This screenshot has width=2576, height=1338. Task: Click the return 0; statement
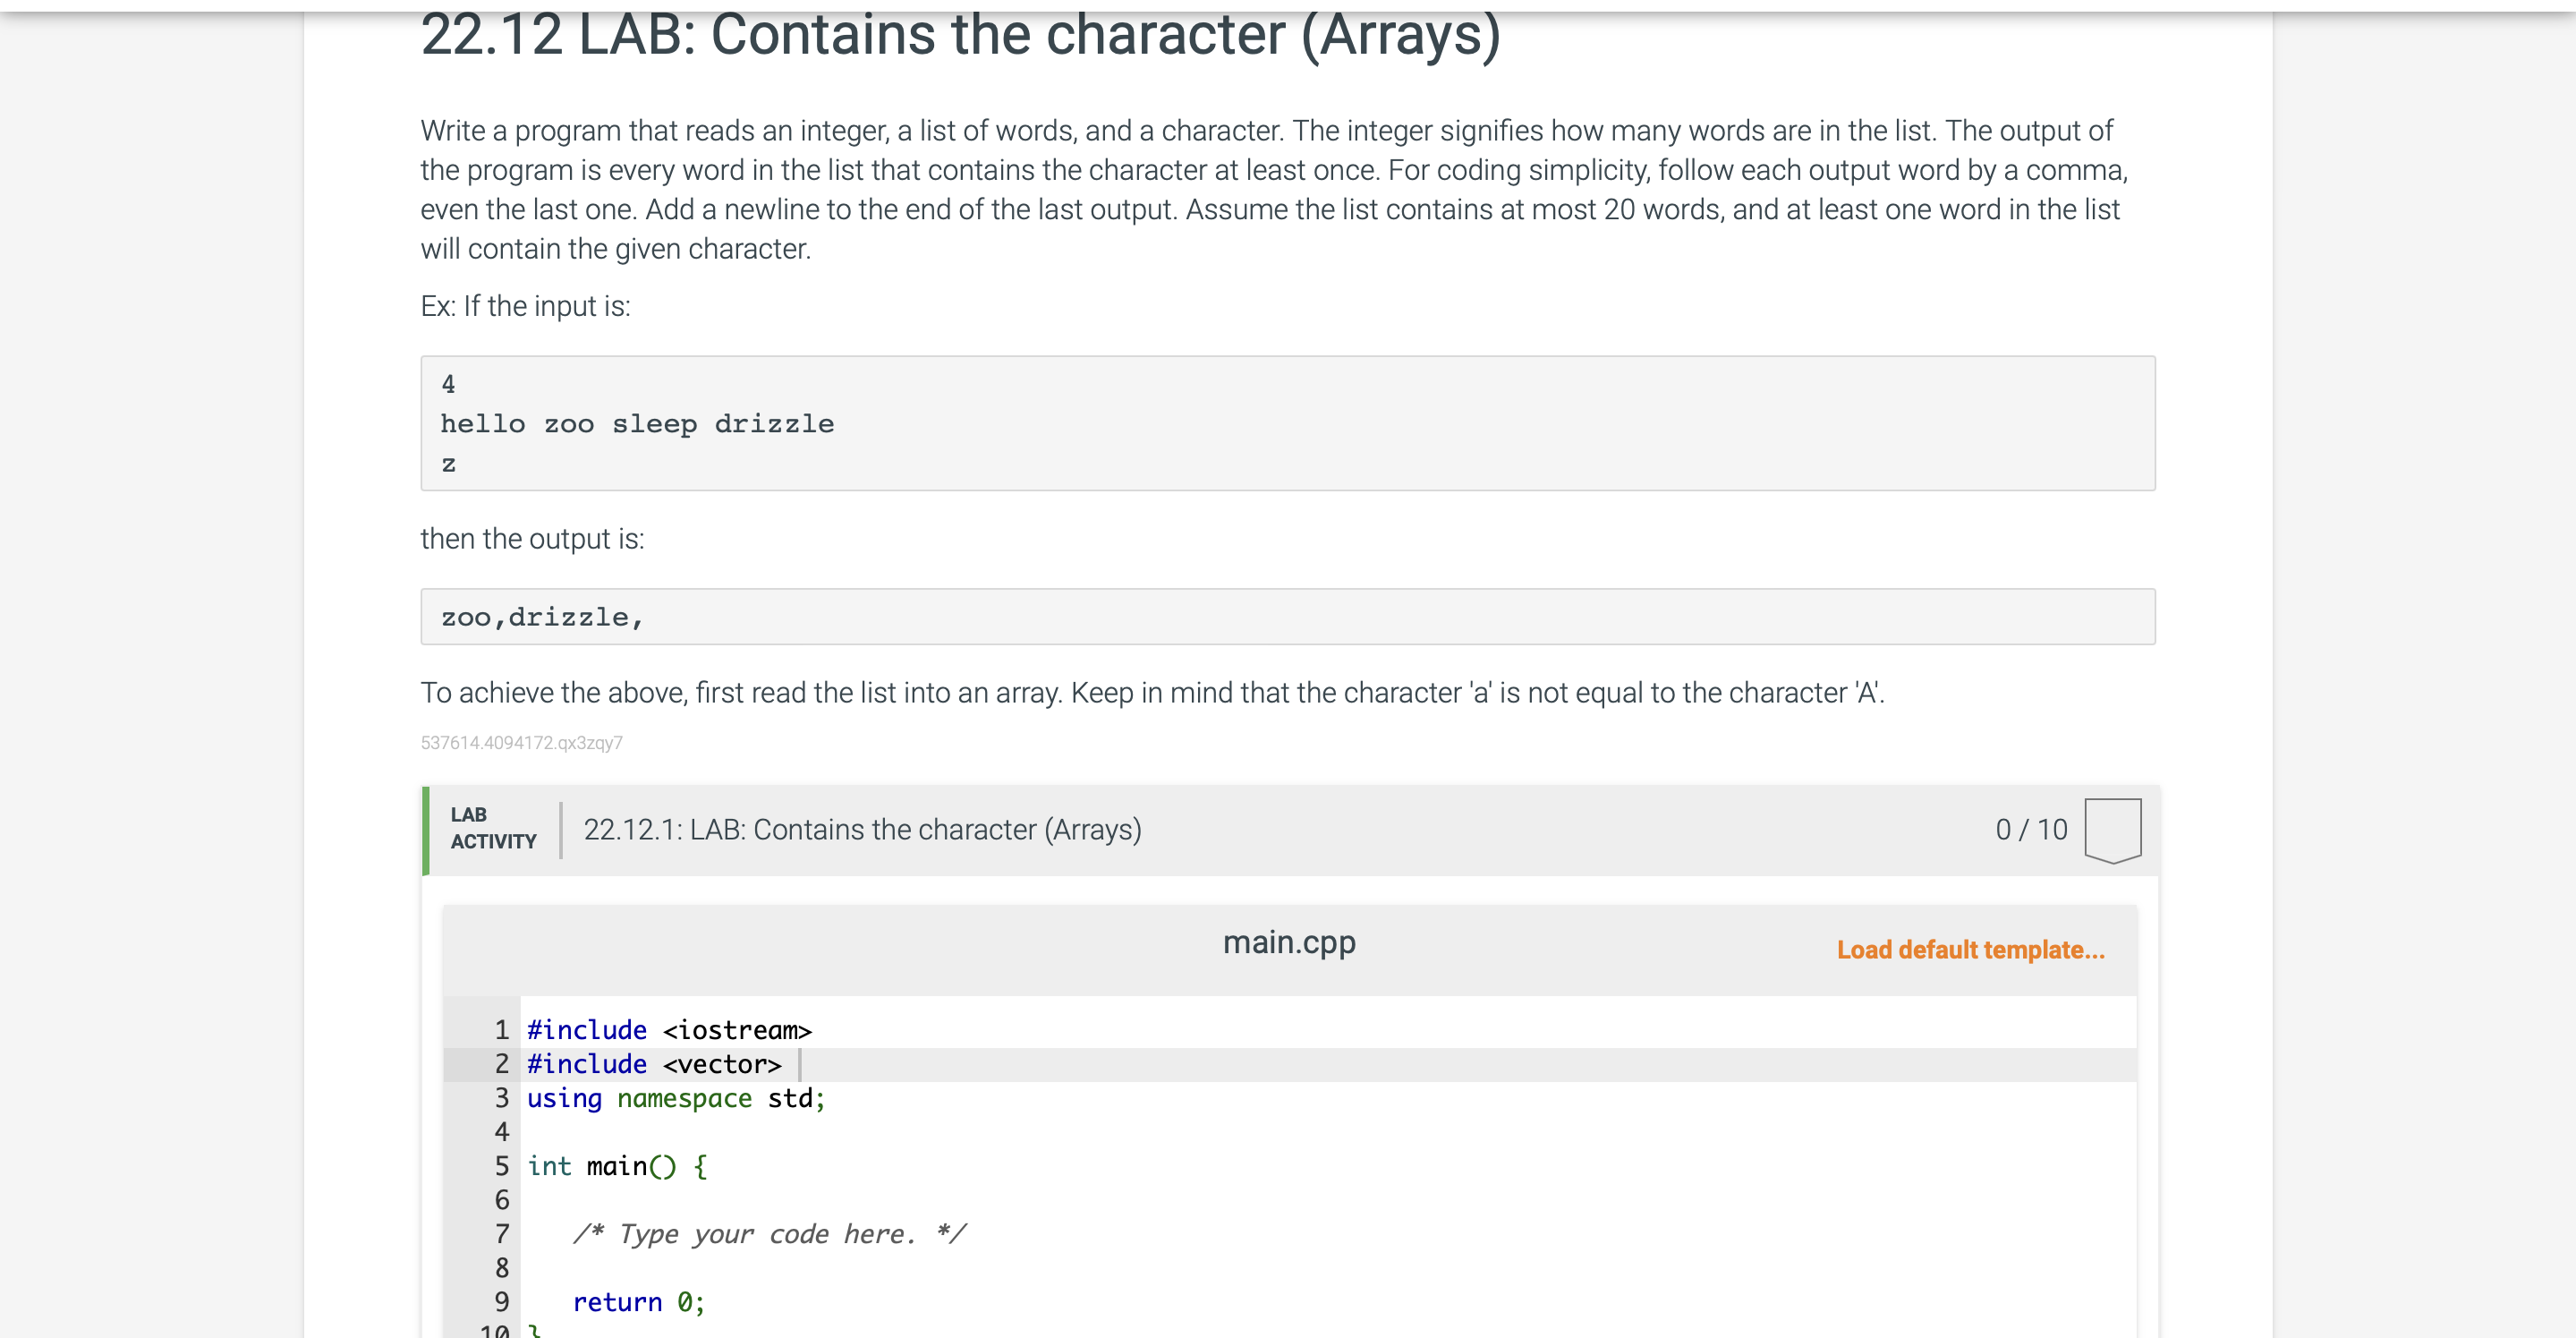point(638,1301)
